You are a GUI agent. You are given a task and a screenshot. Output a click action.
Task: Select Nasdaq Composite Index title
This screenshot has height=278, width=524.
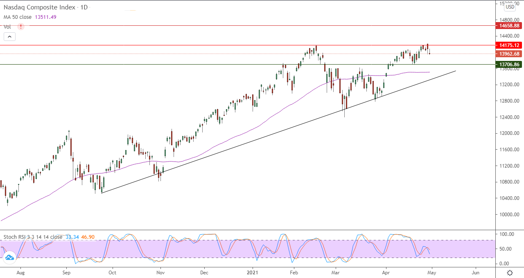tap(39, 7)
